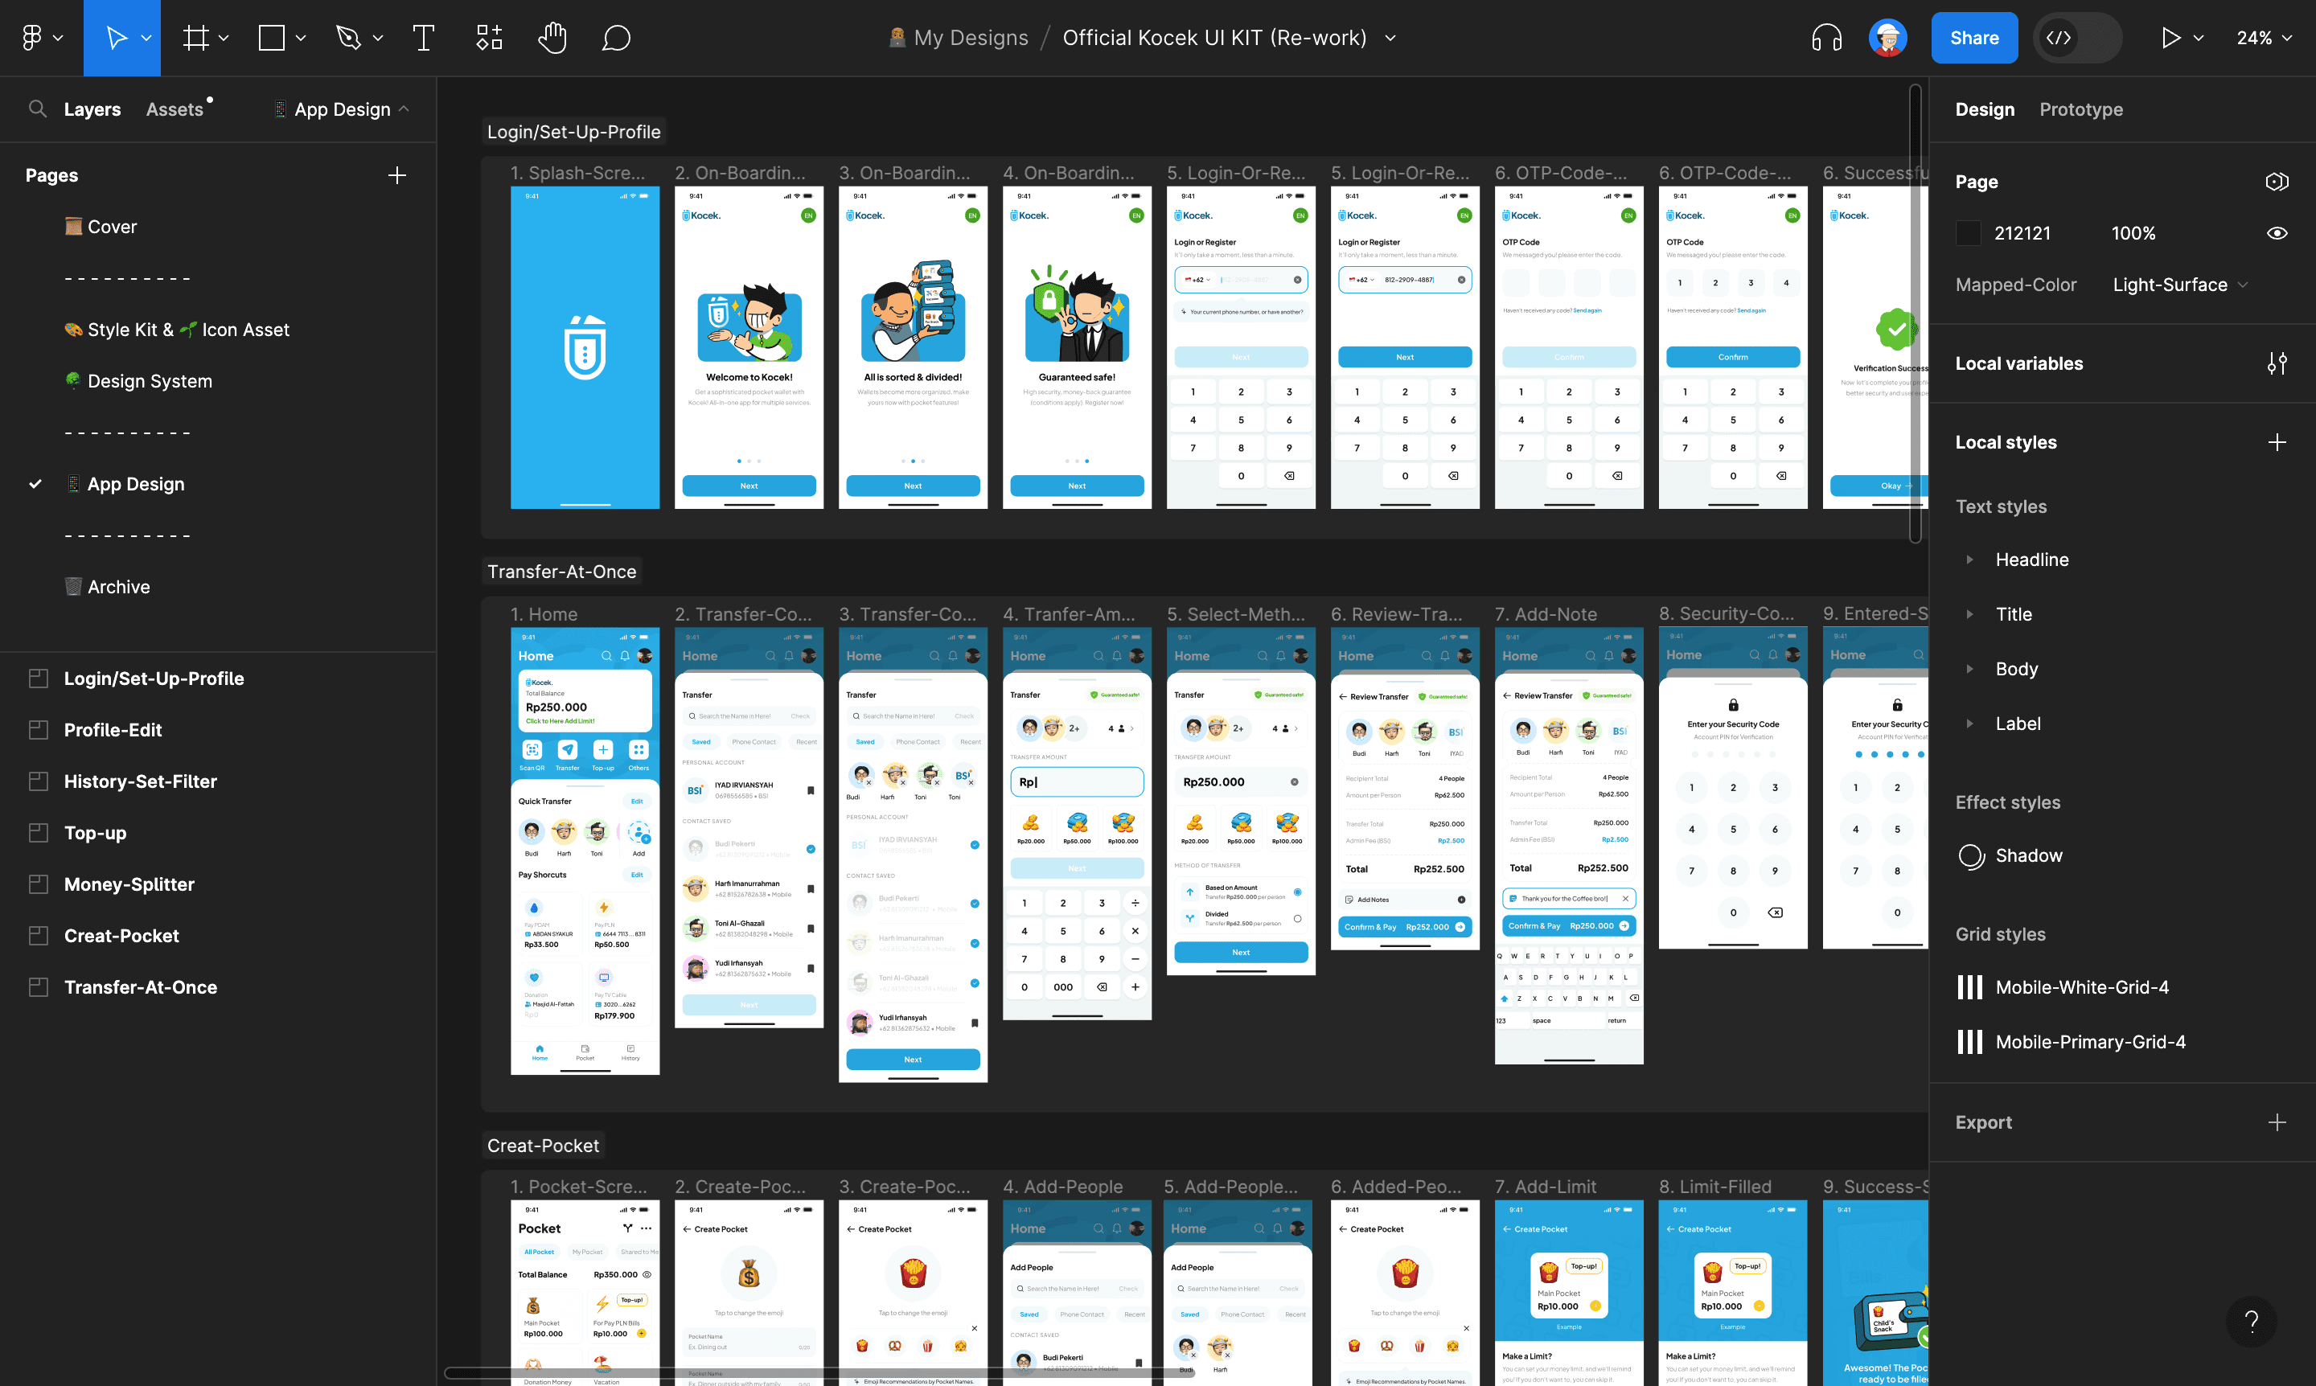Click the present play button
Screen dimensions: 2316x1386
2170,39
